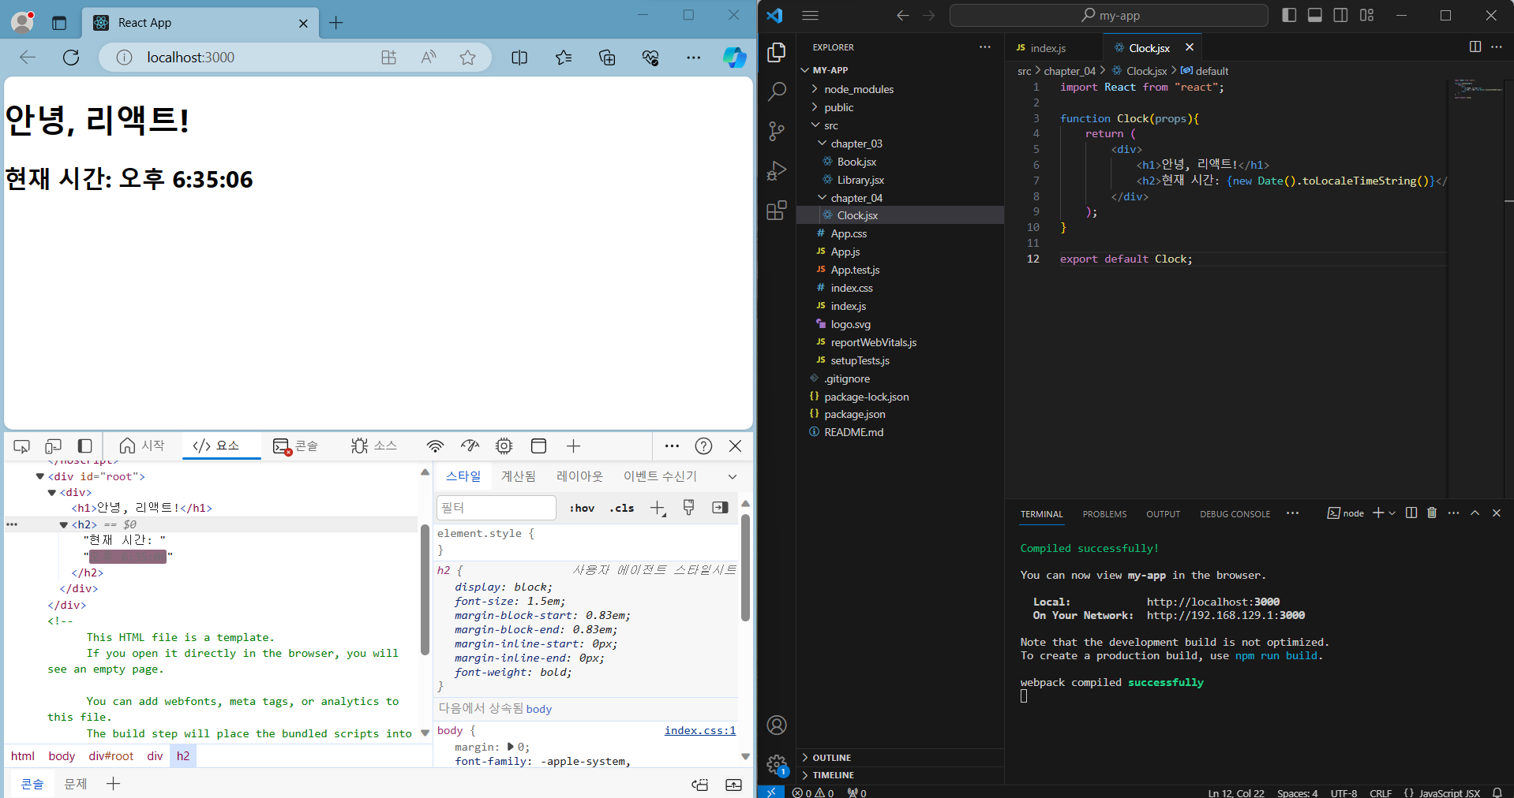Viewport: 1514px width, 798px height.
Task: Open the index.css:1 source link
Action: click(699, 730)
